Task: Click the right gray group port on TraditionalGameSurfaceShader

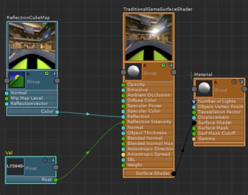Action: tap(174, 72)
